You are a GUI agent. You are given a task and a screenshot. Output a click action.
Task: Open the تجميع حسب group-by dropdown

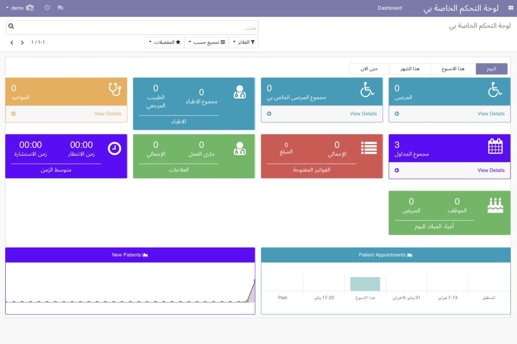pos(206,42)
